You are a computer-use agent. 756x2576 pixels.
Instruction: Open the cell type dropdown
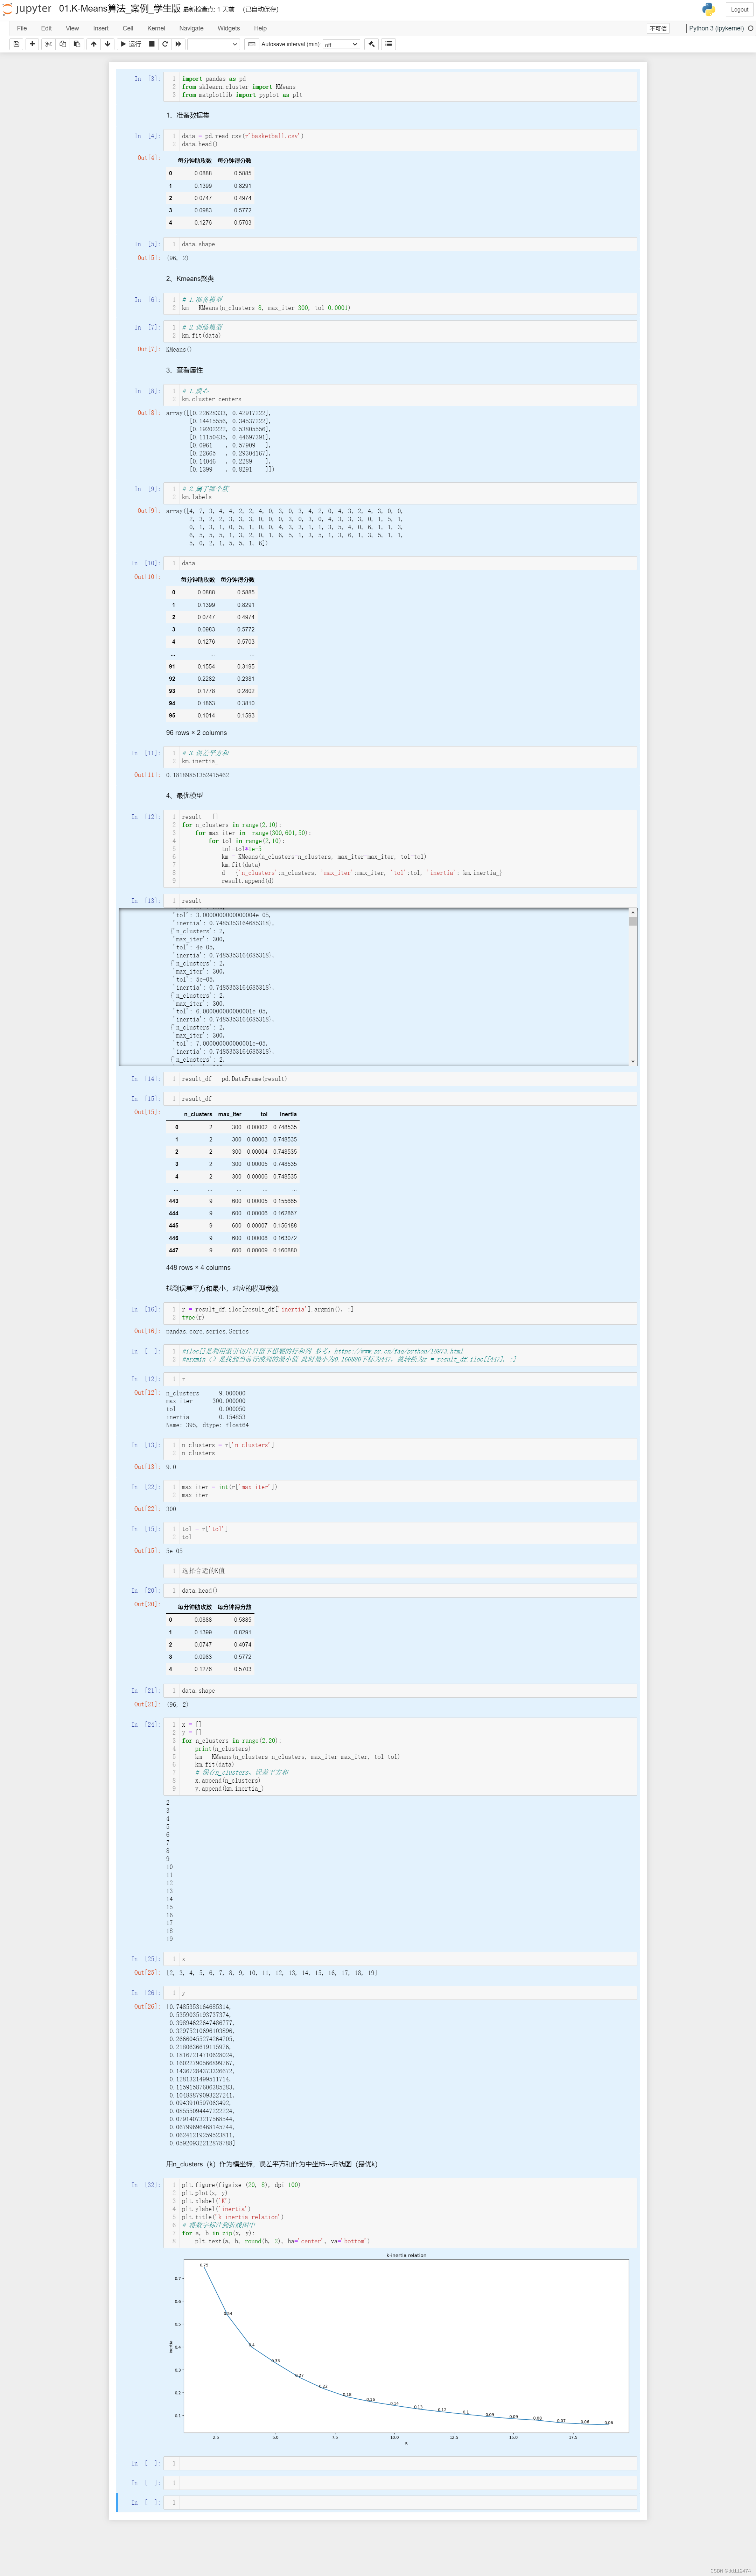click(214, 44)
